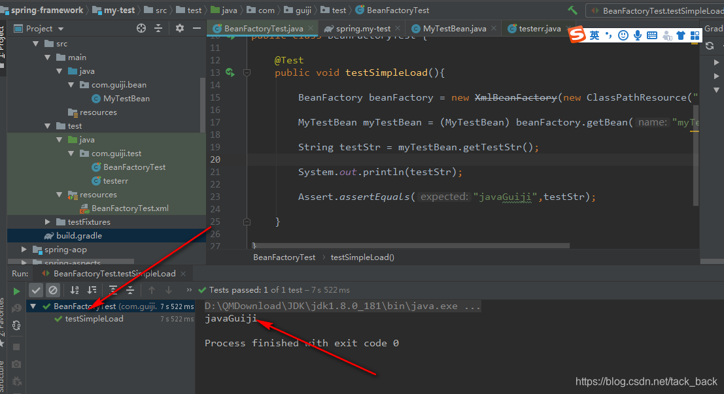Select testSimpleLoad test result
724x394 pixels.
coord(94,319)
